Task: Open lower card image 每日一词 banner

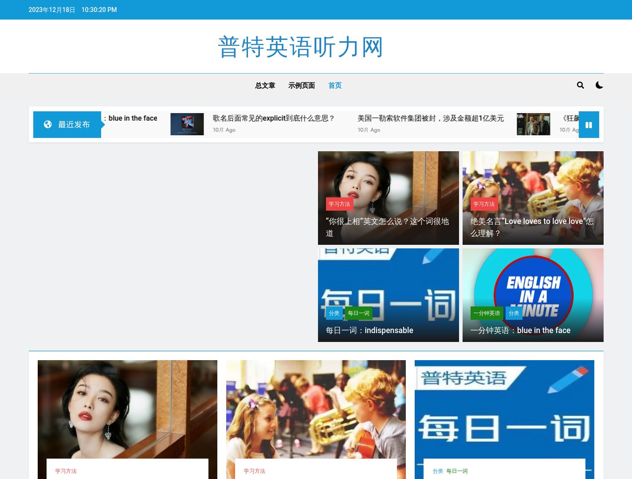Action: pyautogui.click(x=504, y=409)
